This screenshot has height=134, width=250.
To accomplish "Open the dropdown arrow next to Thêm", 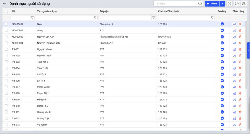I will [x=223, y=4].
